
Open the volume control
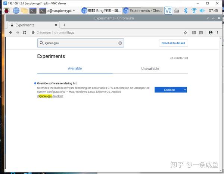[x=202, y=10]
